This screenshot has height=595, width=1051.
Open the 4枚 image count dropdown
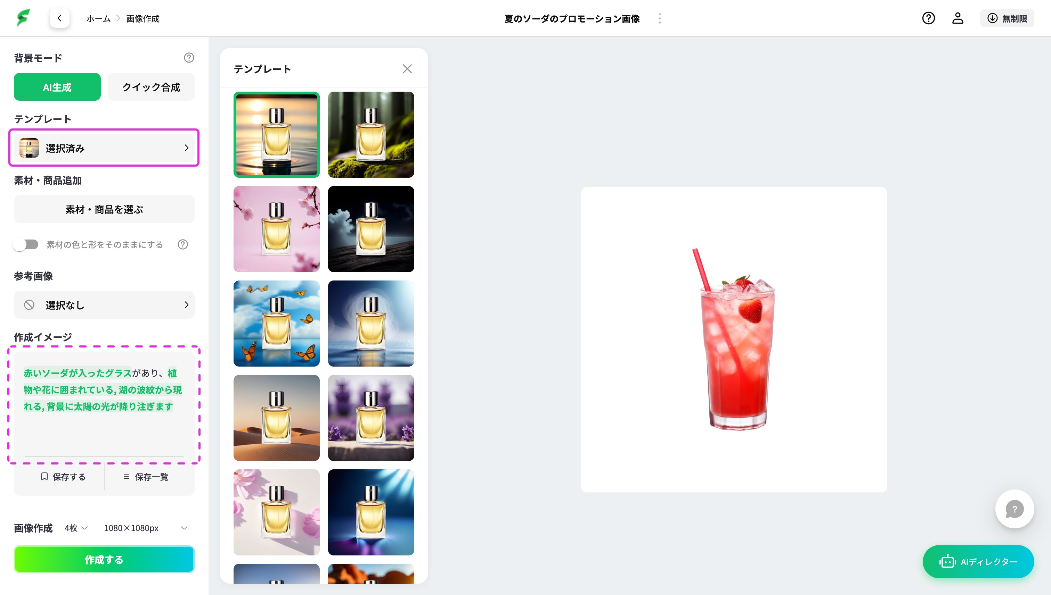pyautogui.click(x=76, y=528)
